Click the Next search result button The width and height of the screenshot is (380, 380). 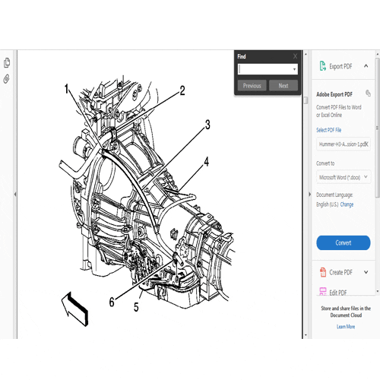pos(283,86)
